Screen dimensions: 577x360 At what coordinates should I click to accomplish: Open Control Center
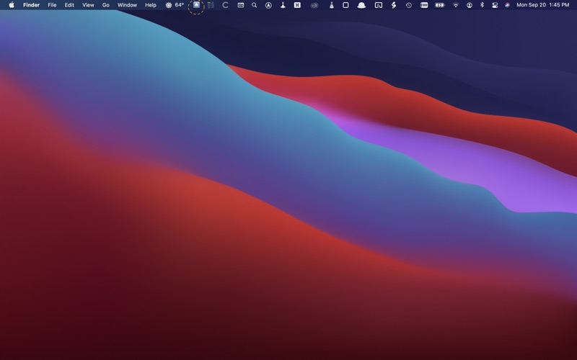[495, 5]
